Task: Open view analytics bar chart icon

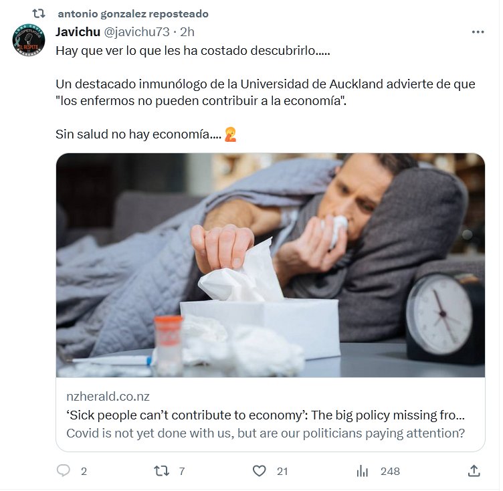Action: [x=362, y=471]
